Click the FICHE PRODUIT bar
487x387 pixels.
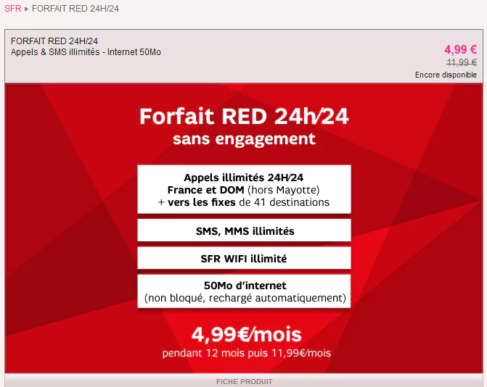[x=244, y=381]
